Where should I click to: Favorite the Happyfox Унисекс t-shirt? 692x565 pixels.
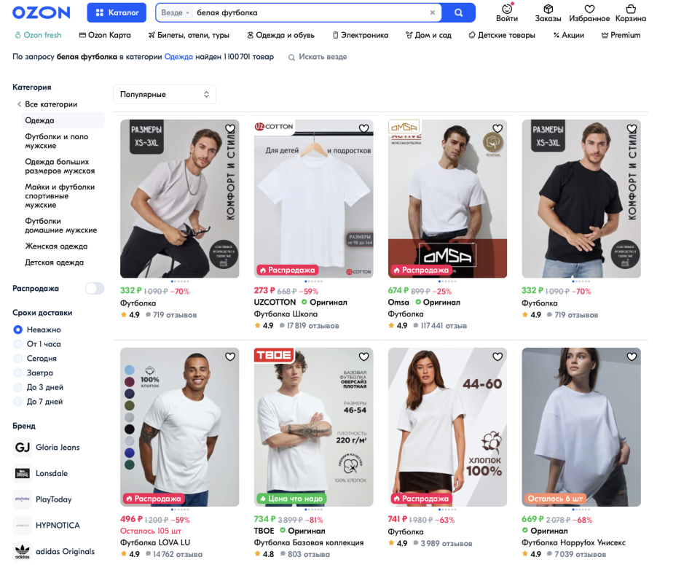click(x=632, y=356)
